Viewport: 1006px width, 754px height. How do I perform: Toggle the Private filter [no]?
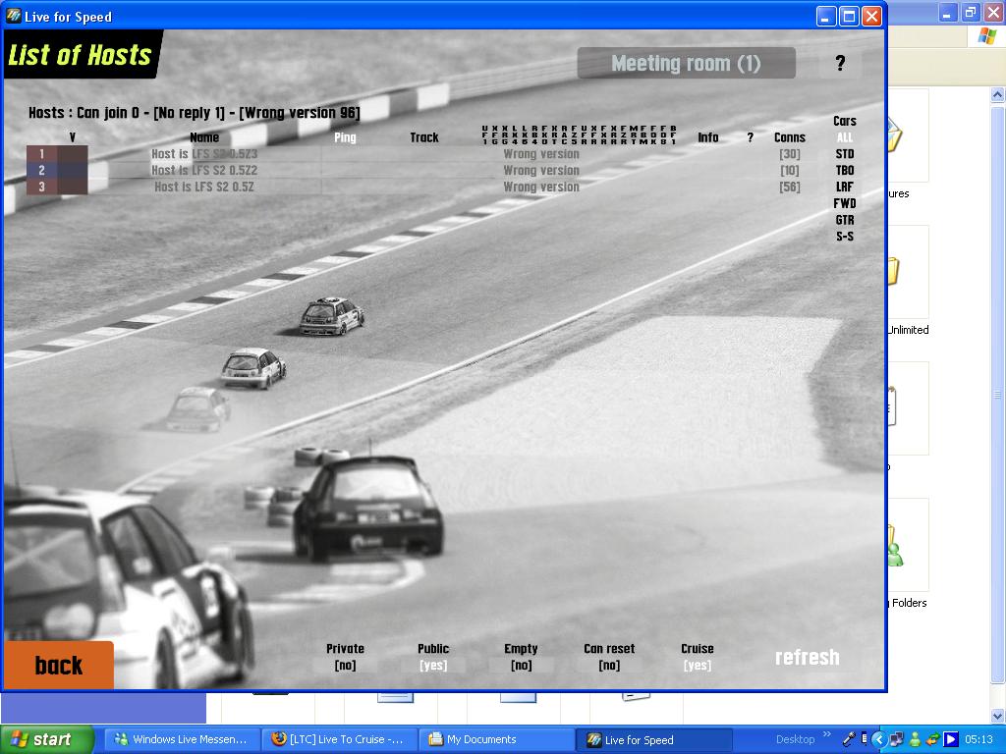click(x=345, y=666)
